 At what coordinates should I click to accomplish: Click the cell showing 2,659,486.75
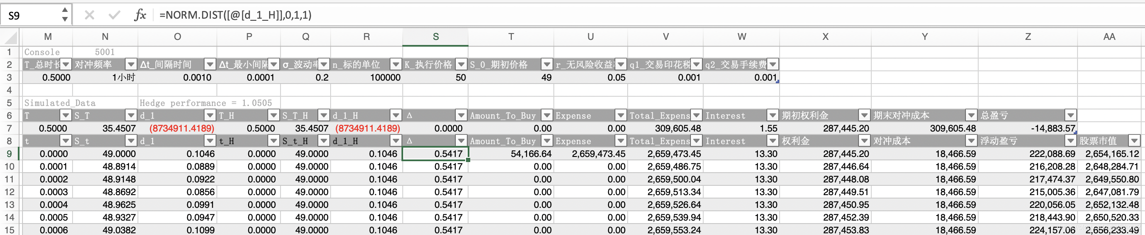point(665,167)
